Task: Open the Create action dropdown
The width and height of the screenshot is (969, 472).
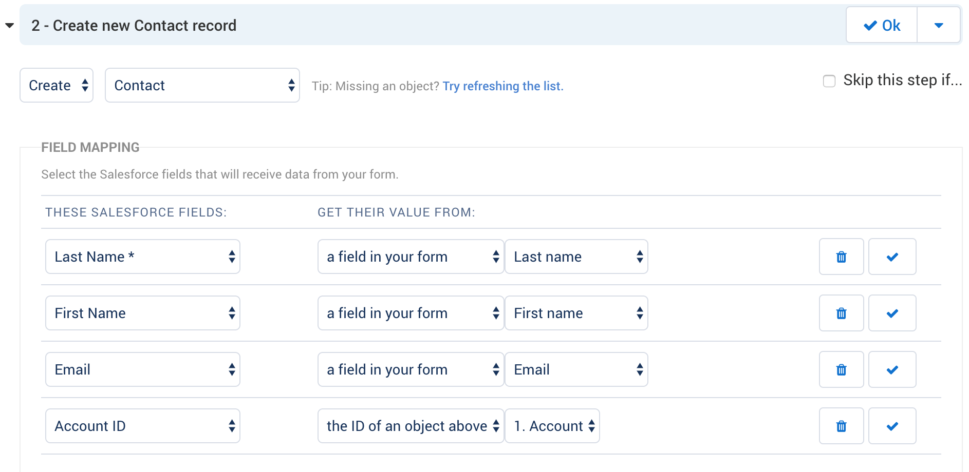Action: point(57,85)
